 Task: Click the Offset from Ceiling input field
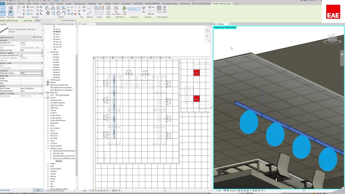tap(31, 73)
